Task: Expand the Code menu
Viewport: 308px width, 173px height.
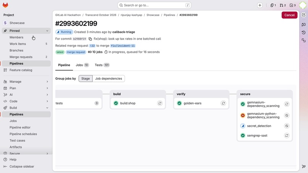Action: [26, 101]
